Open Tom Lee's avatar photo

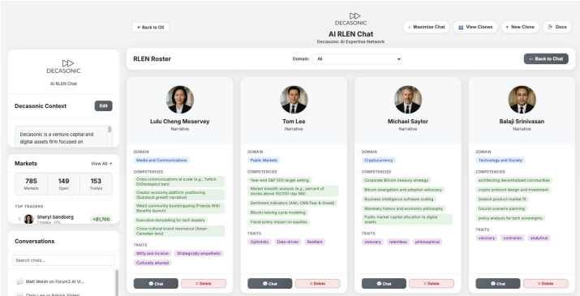tap(294, 100)
